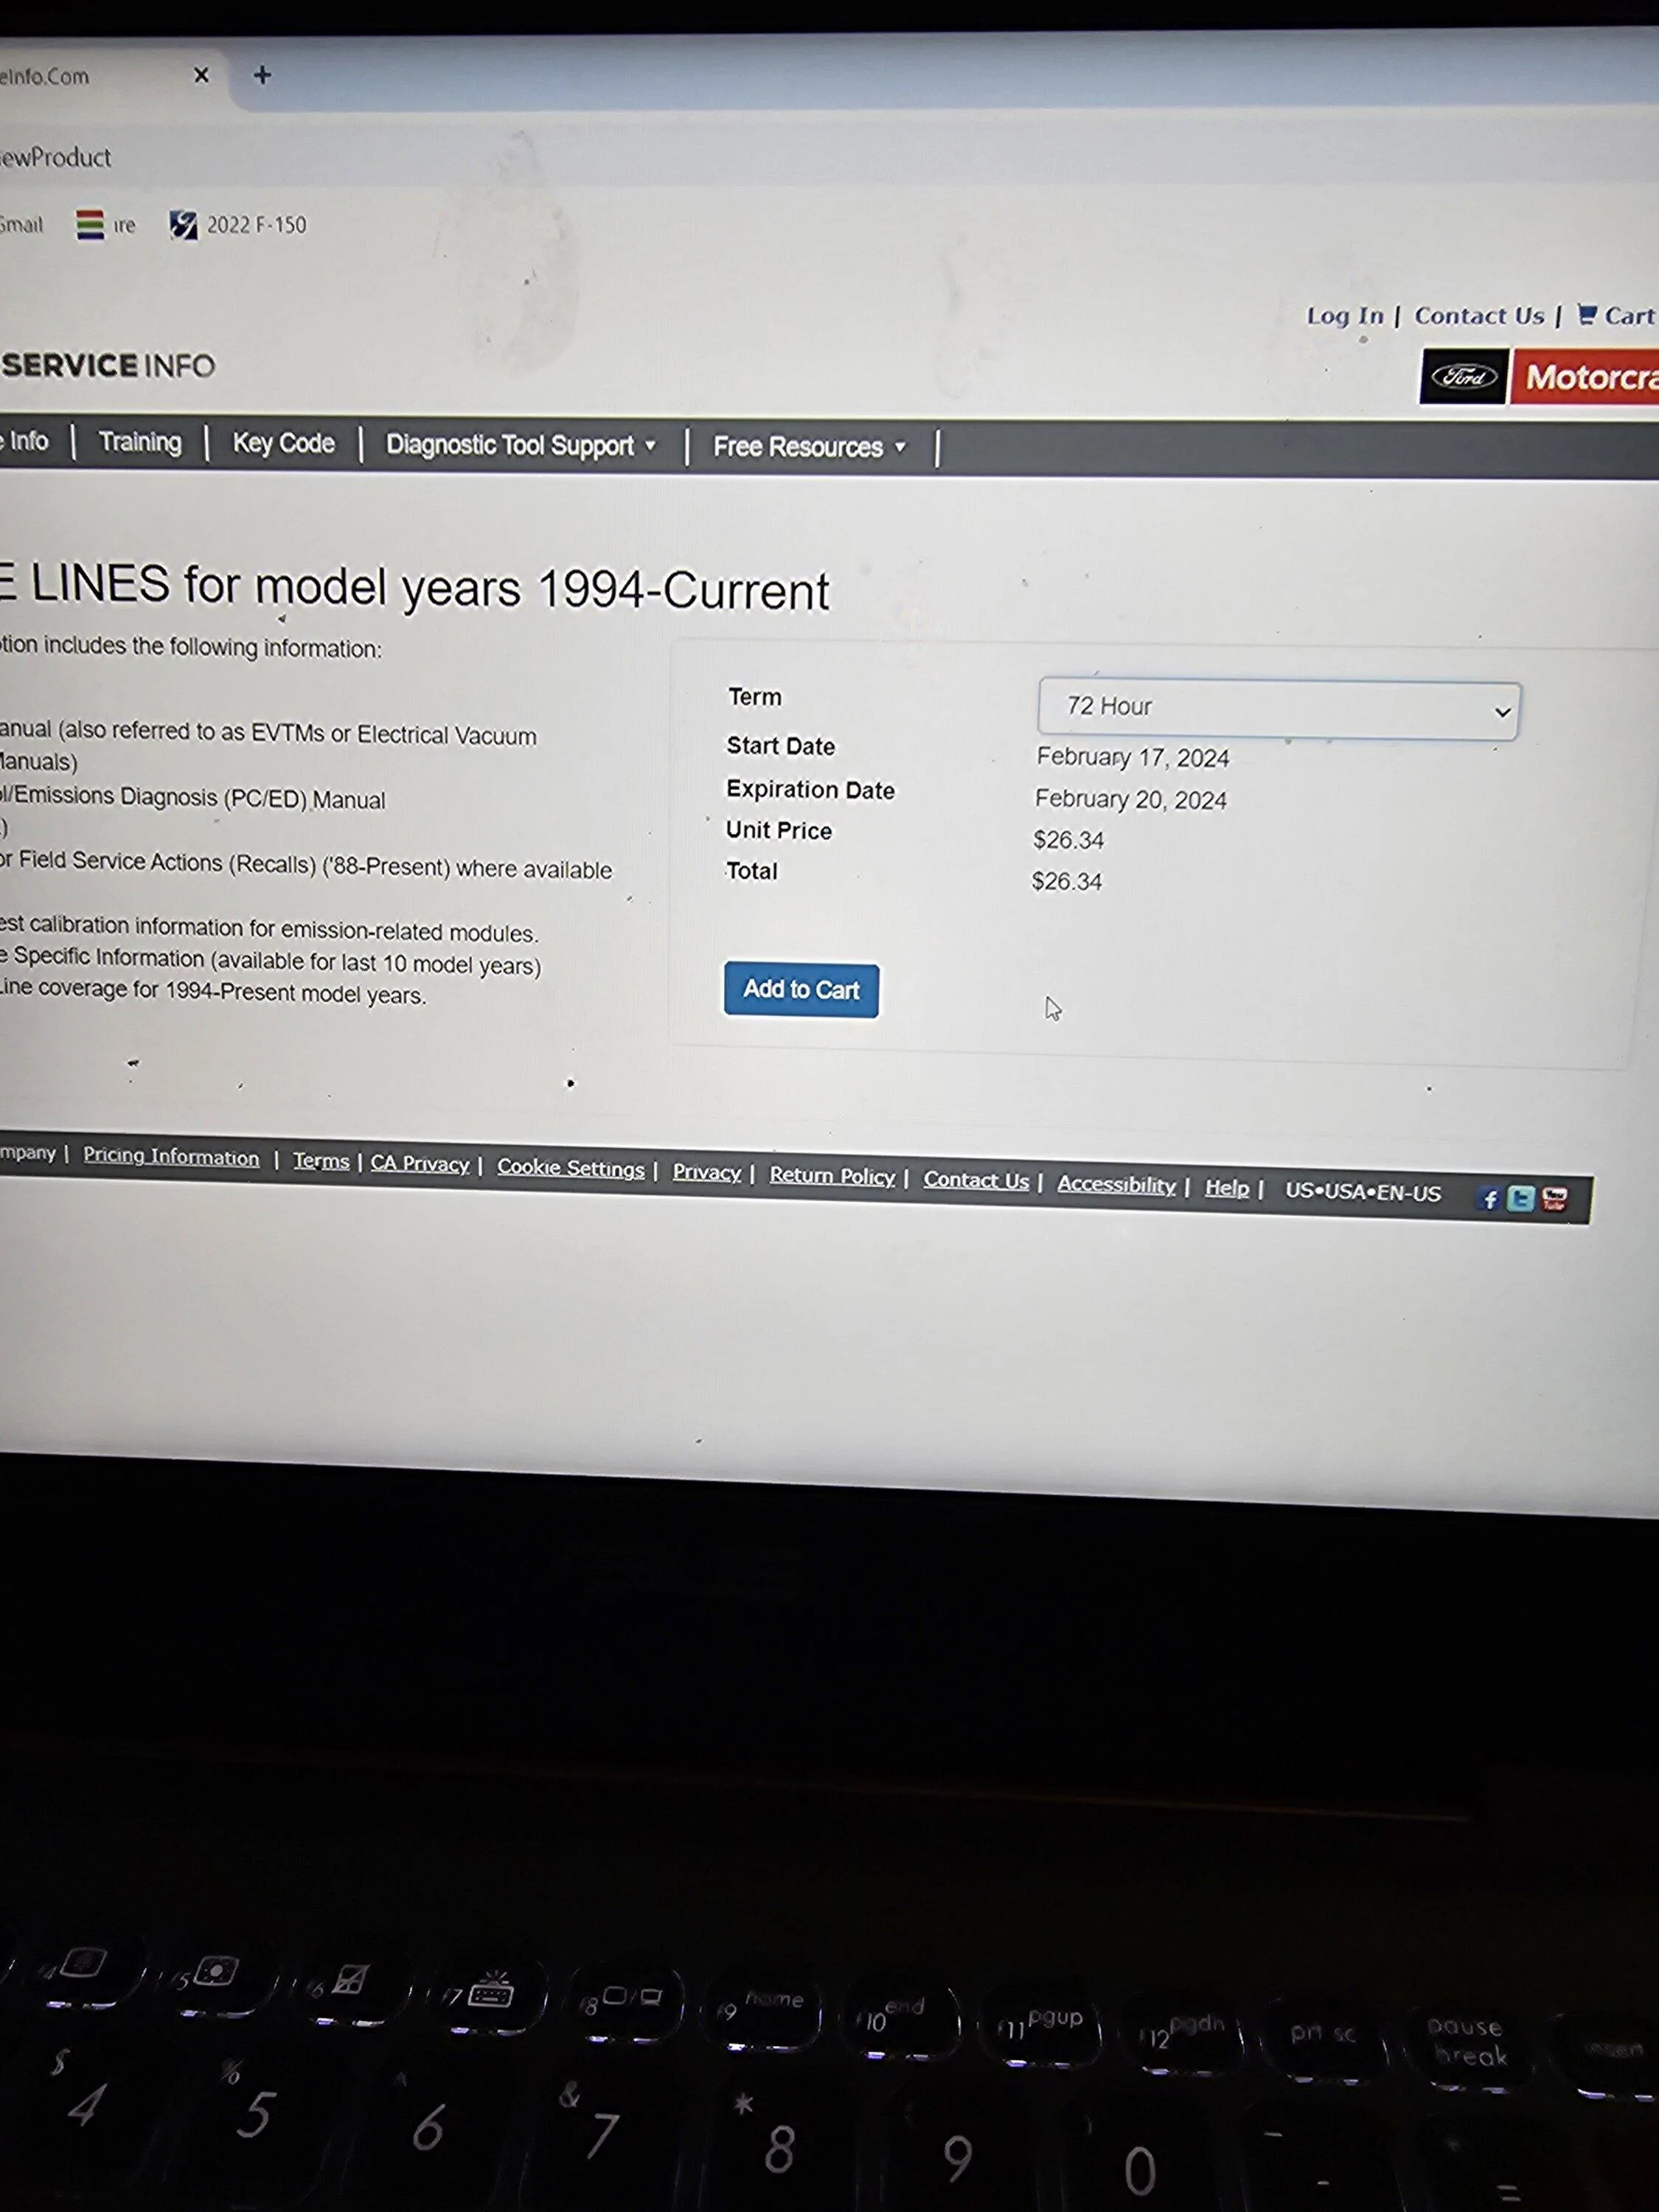Open the Key Code menu item
The width and height of the screenshot is (1659, 2212).
click(283, 443)
